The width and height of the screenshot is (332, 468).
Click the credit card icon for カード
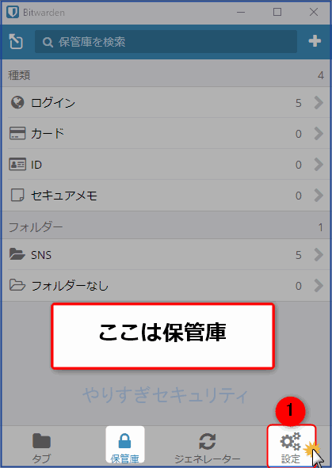pos(17,133)
